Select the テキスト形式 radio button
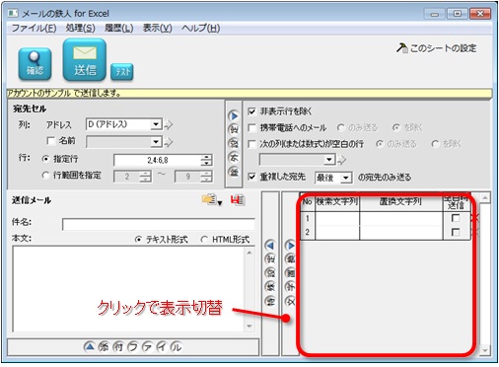 coord(138,240)
